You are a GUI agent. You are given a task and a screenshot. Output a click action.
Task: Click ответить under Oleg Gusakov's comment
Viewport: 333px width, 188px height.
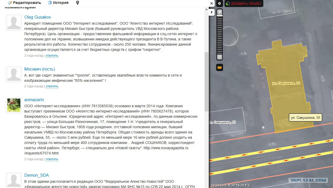pyautogui.click(x=52, y=56)
